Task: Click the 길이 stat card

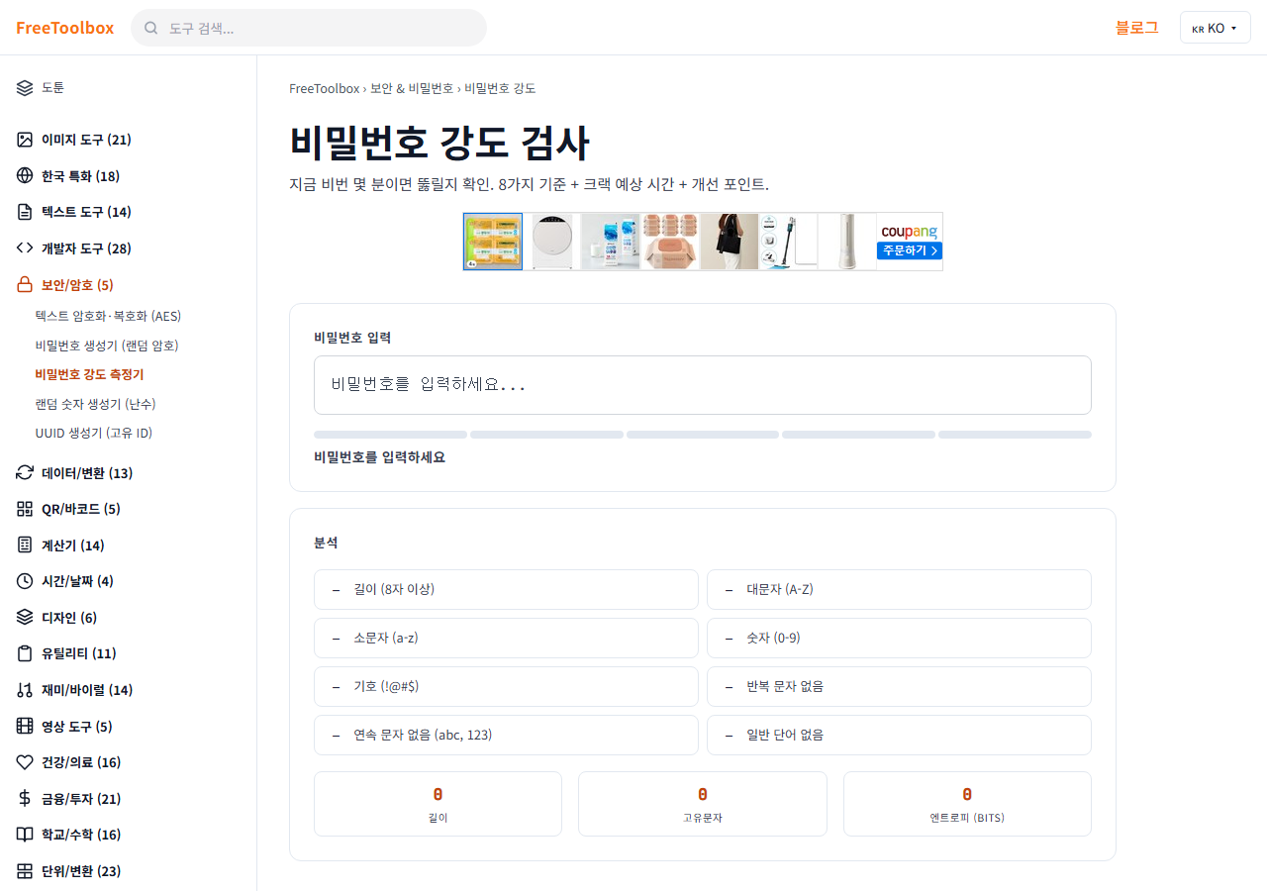Action: click(438, 804)
